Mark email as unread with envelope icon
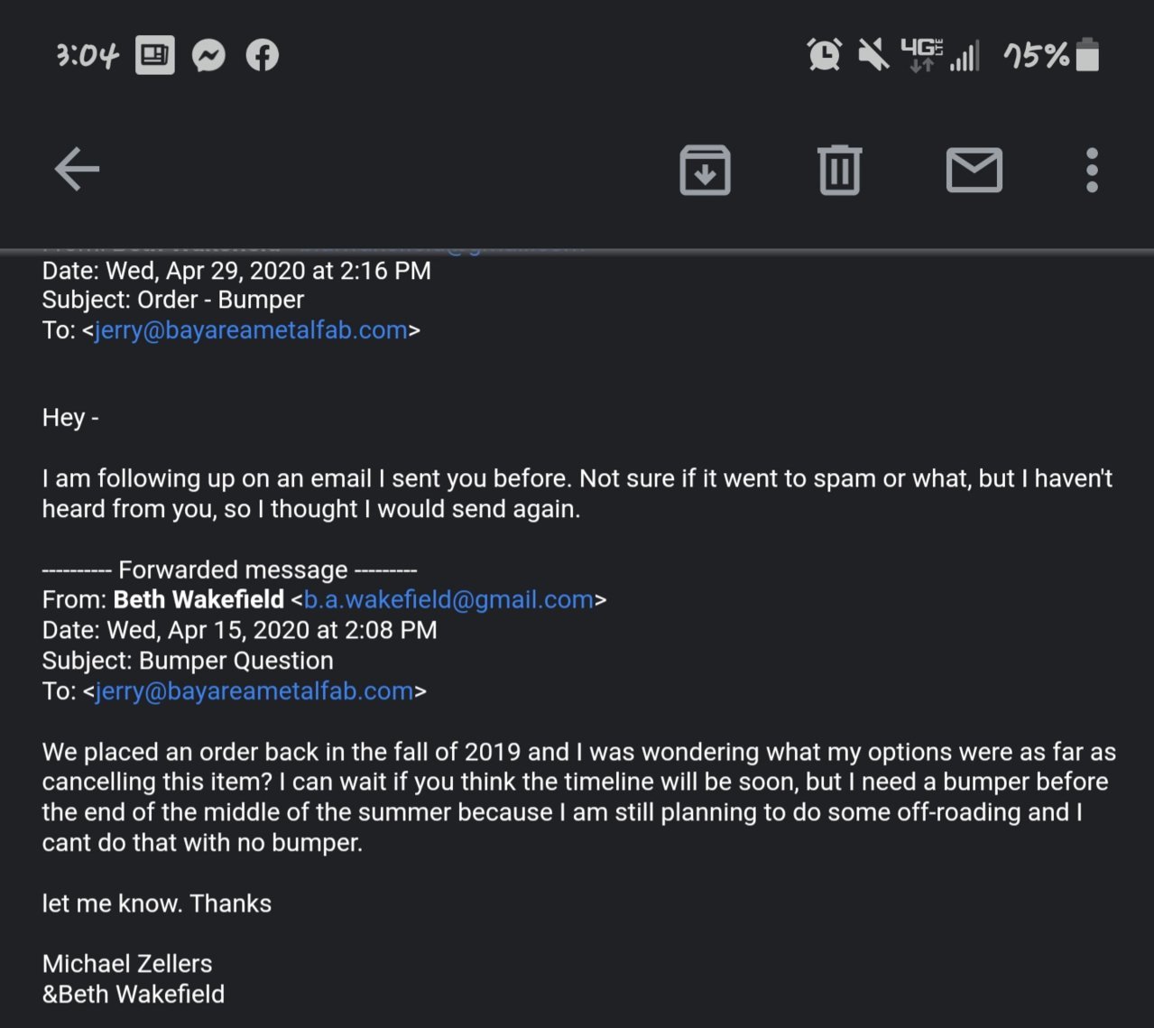Viewport: 1154px width, 1028px height. click(974, 170)
